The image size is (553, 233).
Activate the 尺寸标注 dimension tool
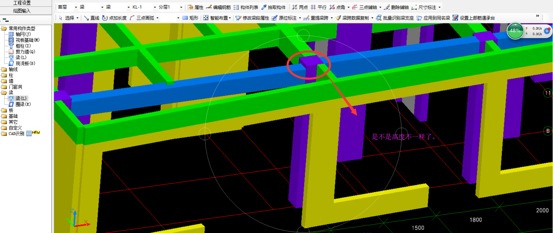tap(424, 7)
